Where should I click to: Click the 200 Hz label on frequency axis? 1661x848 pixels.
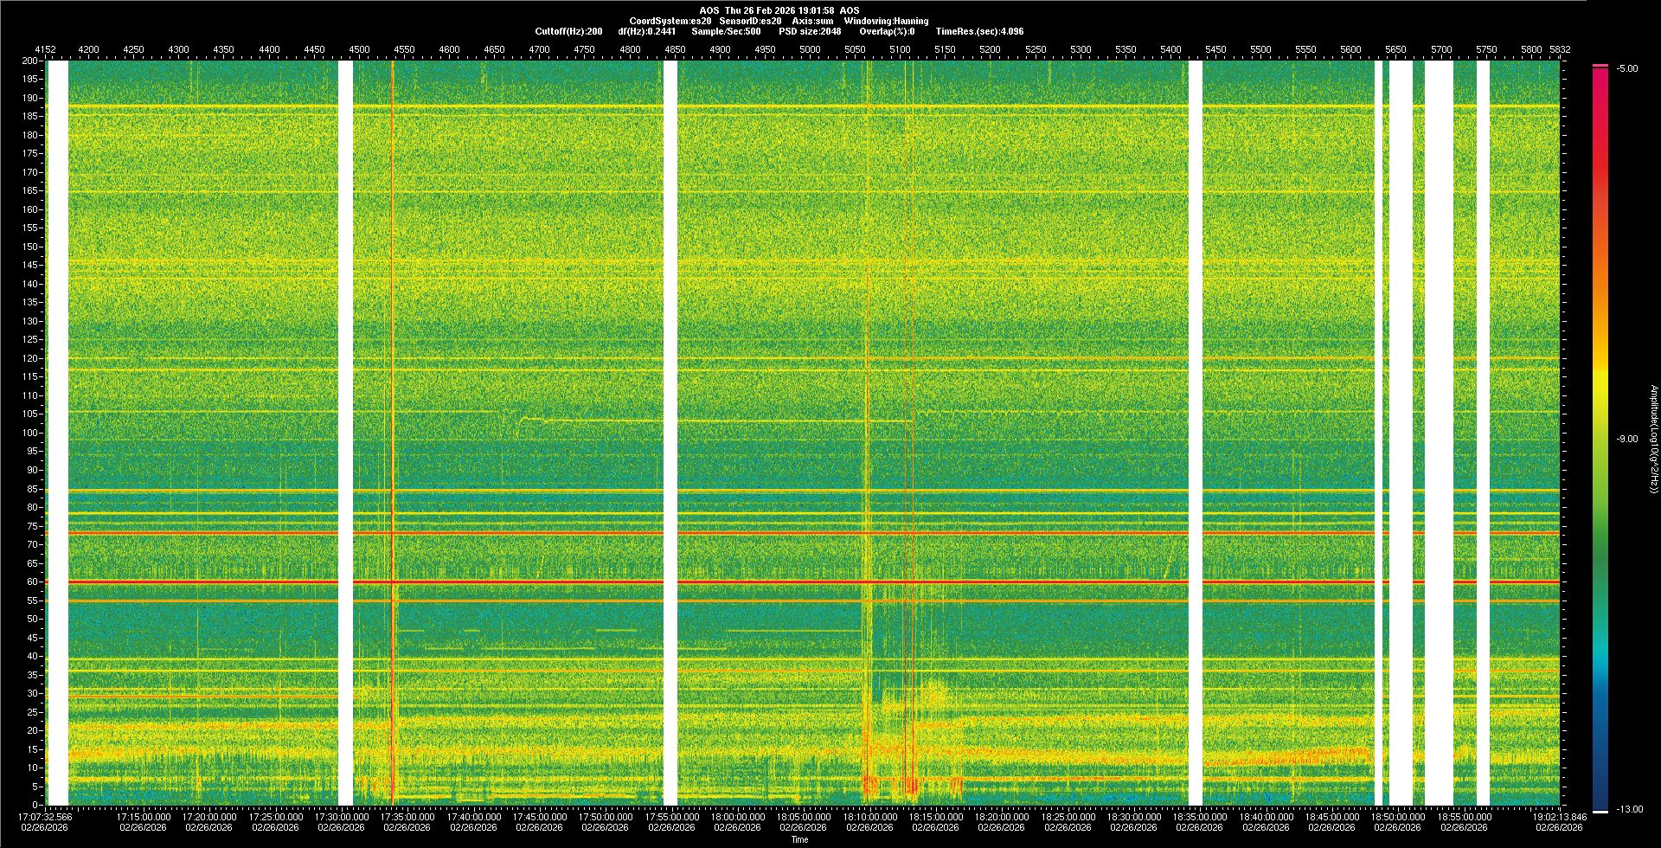tap(29, 61)
